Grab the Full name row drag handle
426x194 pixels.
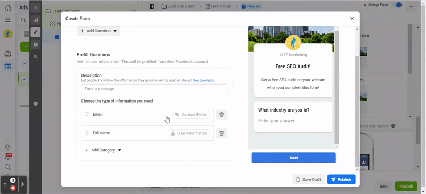click(87, 133)
